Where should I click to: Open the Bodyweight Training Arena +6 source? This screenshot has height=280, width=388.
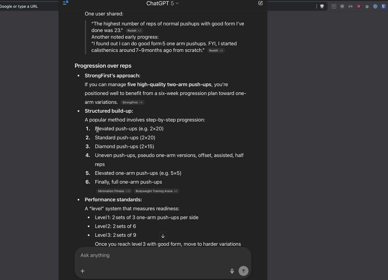pyautogui.click(x=156, y=191)
